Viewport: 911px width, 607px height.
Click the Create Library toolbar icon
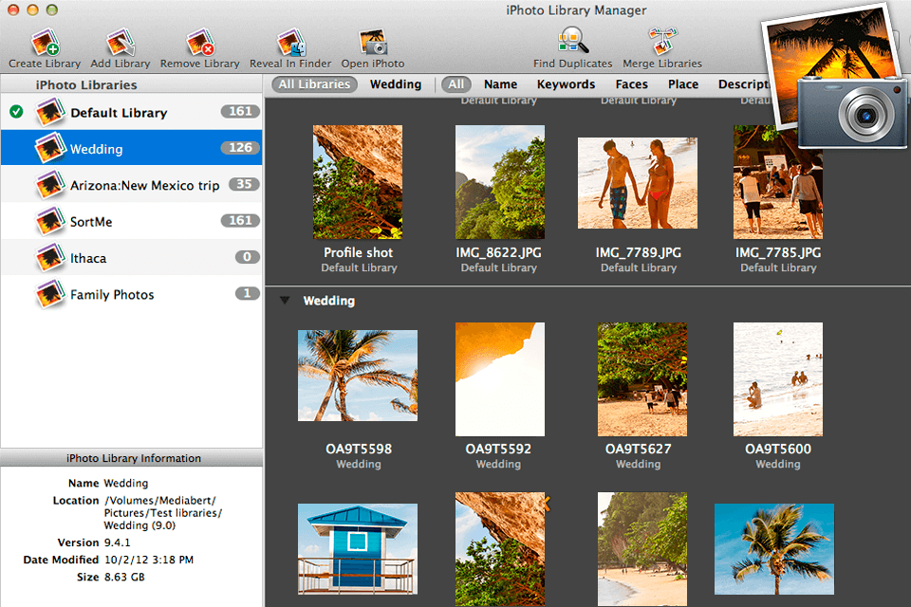pos(45,44)
